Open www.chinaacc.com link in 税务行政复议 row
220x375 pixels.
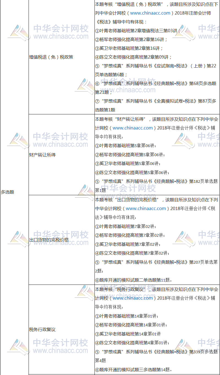tap(133, 298)
